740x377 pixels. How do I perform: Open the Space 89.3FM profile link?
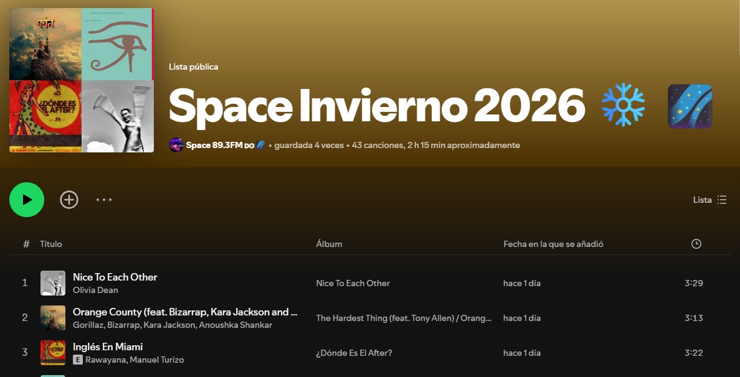click(214, 145)
